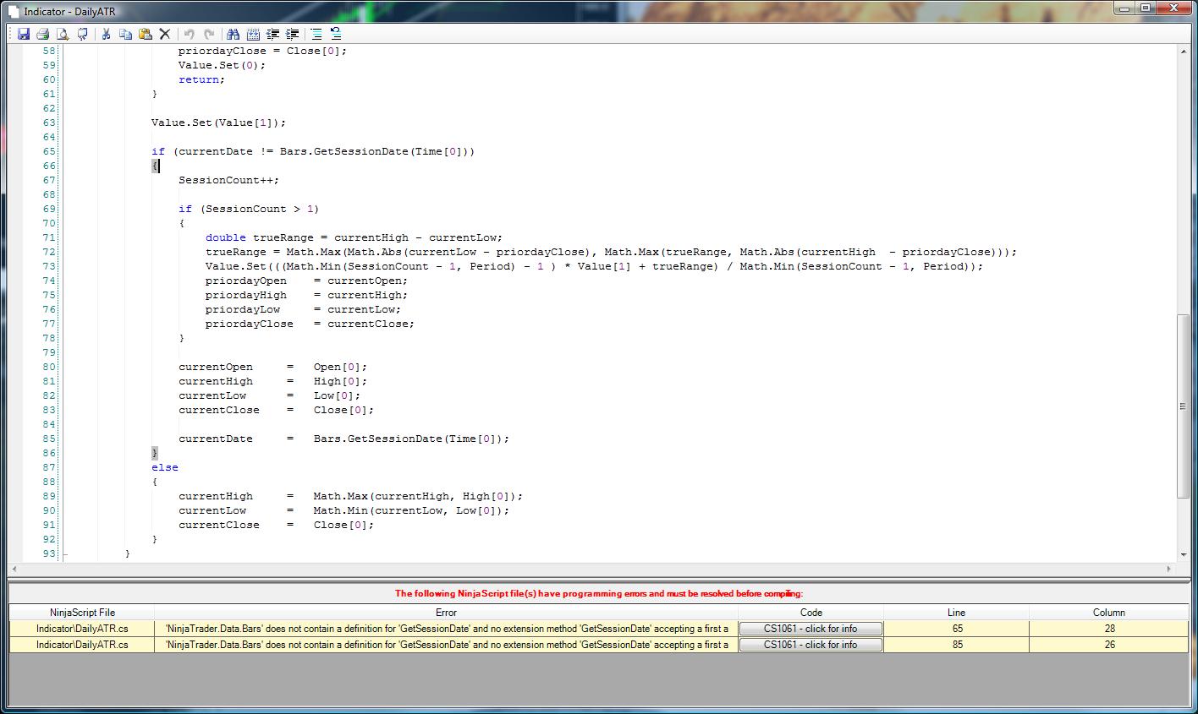Viewport: 1198px width, 714px height.
Task: Print the script using the printer icon
Action: click(x=42, y=34)
